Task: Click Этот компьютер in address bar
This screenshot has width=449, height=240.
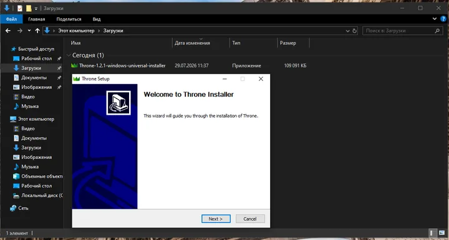Action: pos(76,31)
